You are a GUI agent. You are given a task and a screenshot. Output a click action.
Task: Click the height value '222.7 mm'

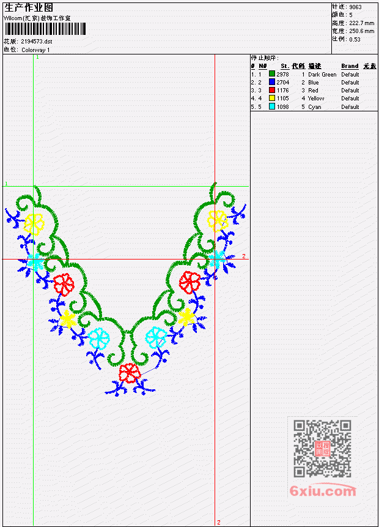(x=361, y=23)
